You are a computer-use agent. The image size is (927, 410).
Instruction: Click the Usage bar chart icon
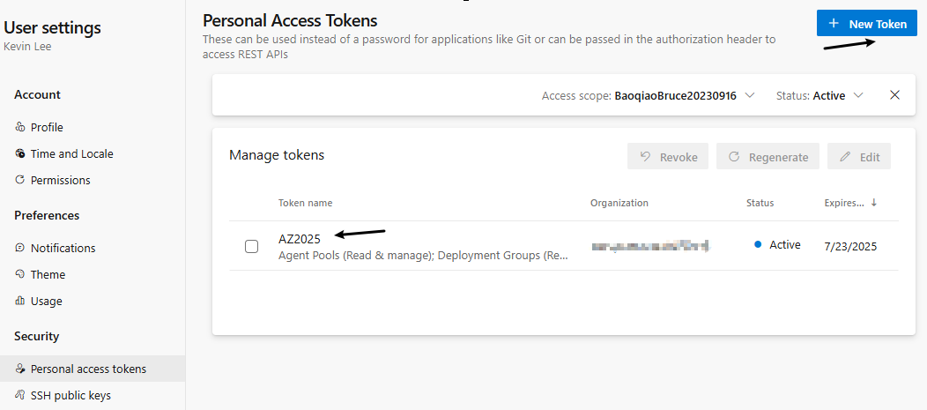(x=20, y=301)
